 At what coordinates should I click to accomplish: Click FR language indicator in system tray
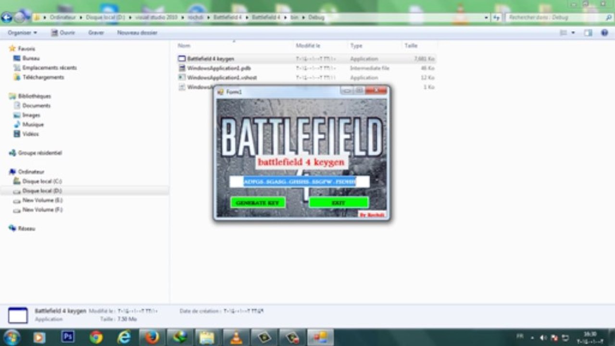click(x=520, y=336)
